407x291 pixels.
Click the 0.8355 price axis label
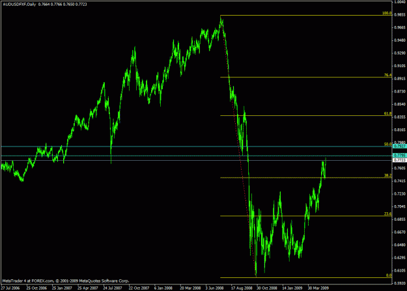click(x=400, y=117)
